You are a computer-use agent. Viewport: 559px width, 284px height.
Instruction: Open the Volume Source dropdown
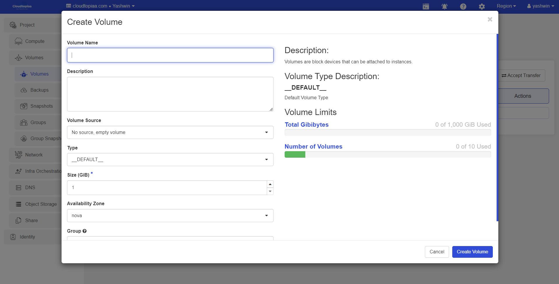(170, 133)
